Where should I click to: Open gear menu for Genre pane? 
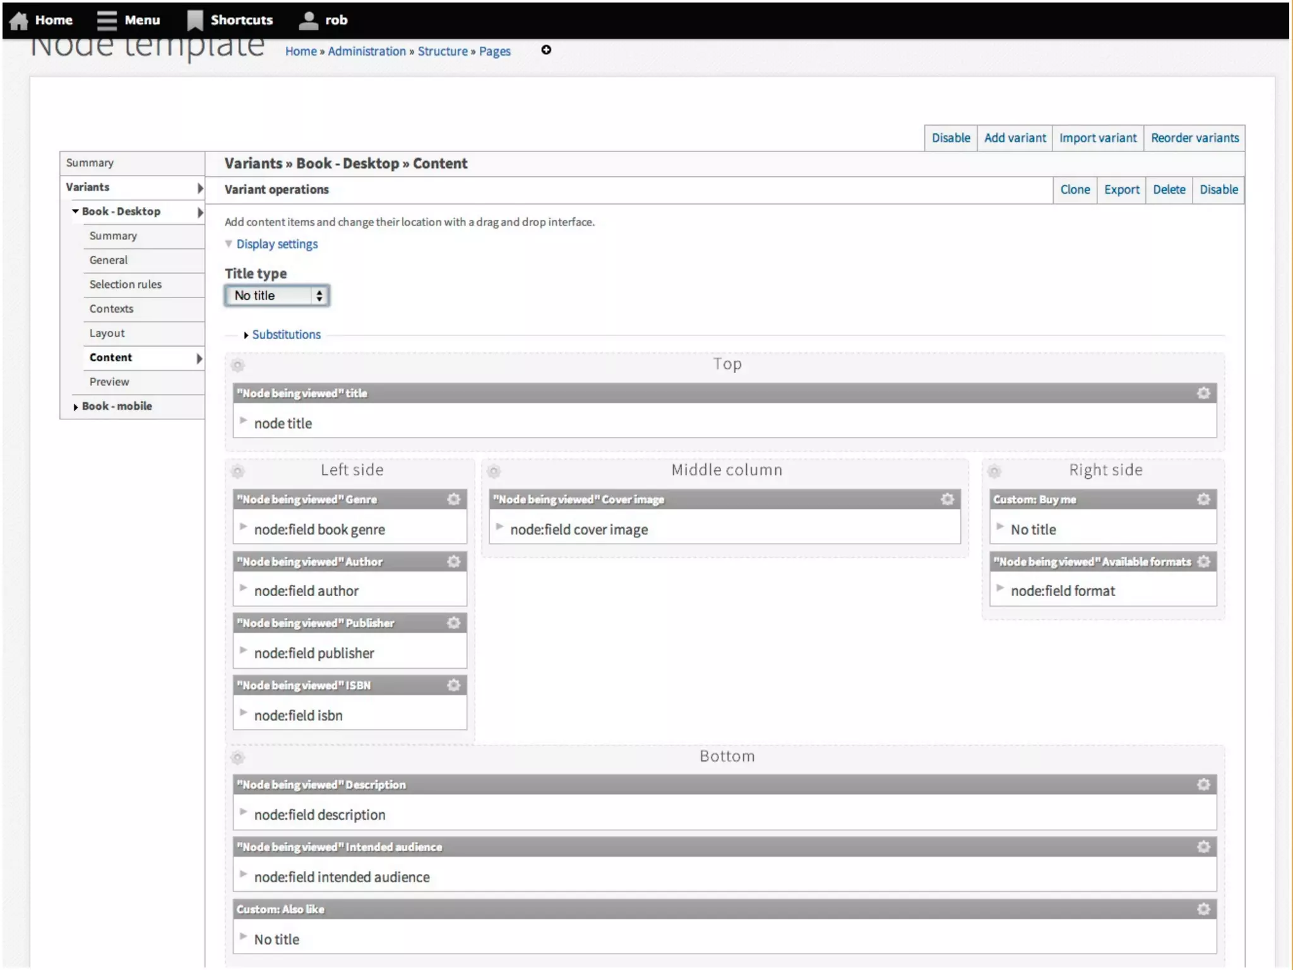453,499
